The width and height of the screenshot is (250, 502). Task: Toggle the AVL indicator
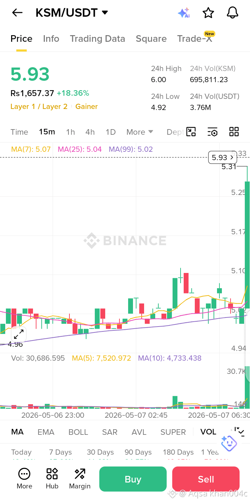click(139, 432)
